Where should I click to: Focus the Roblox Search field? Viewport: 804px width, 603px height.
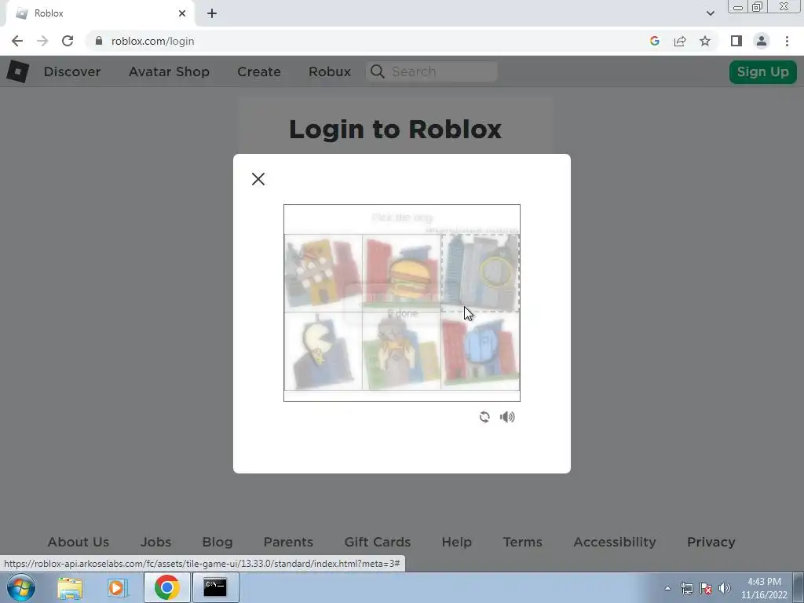[431, 71]
